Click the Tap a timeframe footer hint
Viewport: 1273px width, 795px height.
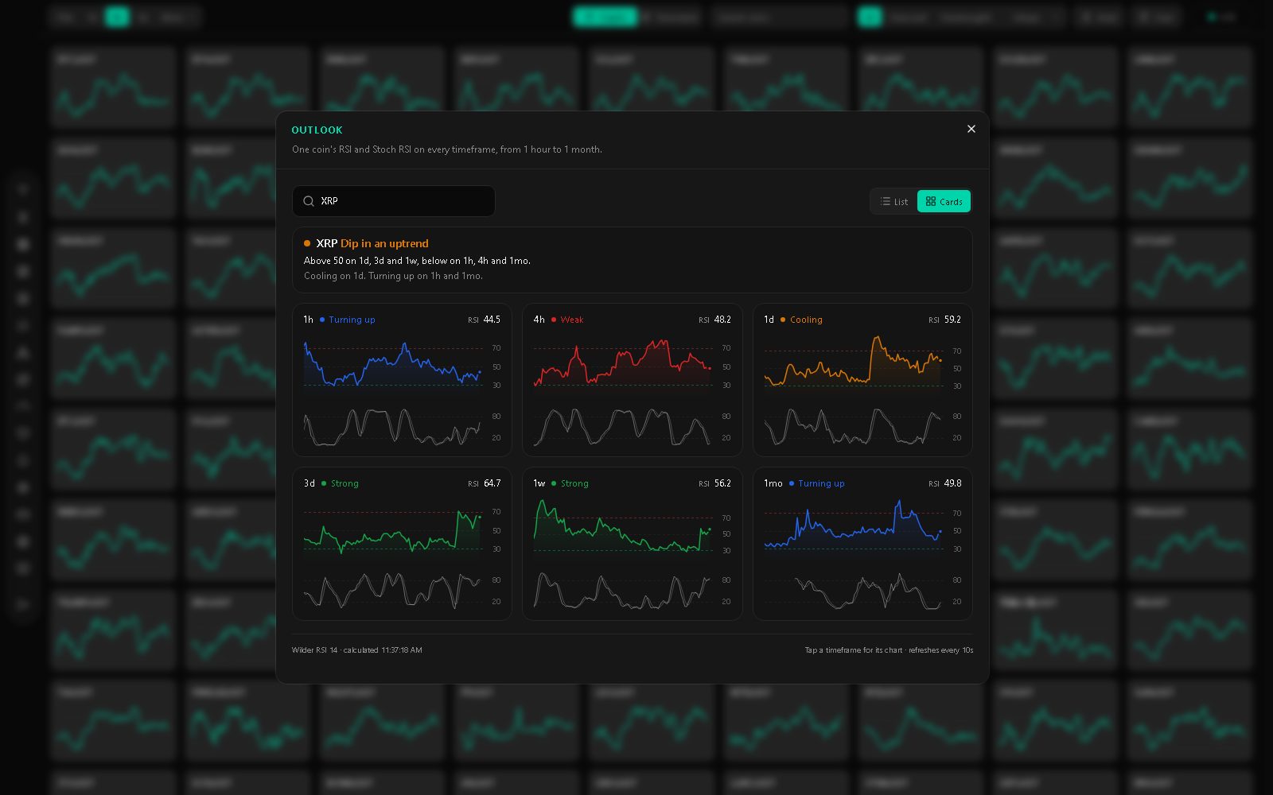pos(889,650)
